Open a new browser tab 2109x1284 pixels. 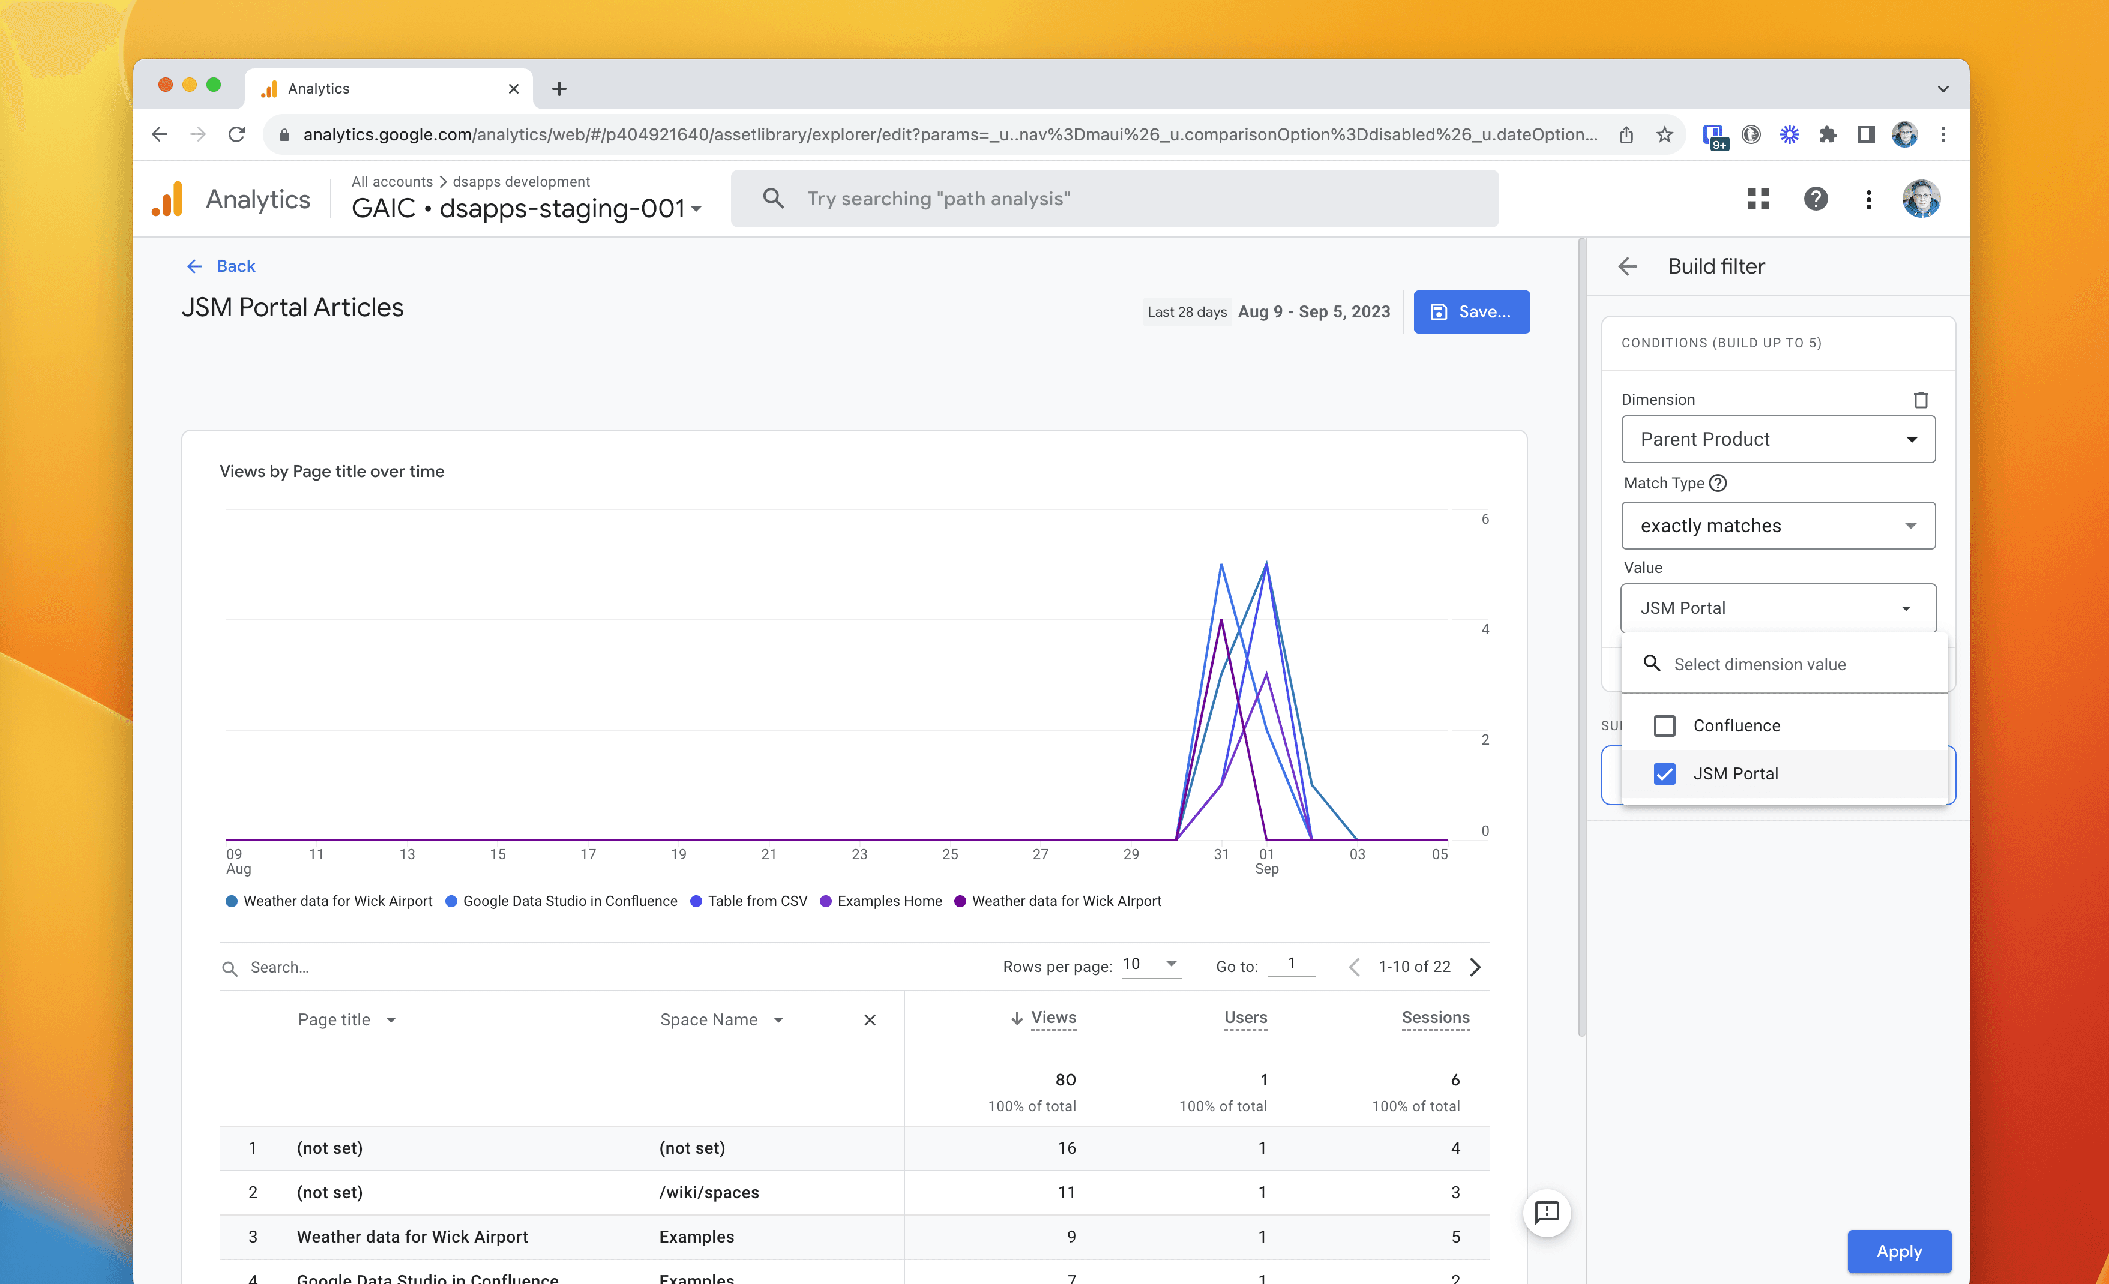click(559, 88)
